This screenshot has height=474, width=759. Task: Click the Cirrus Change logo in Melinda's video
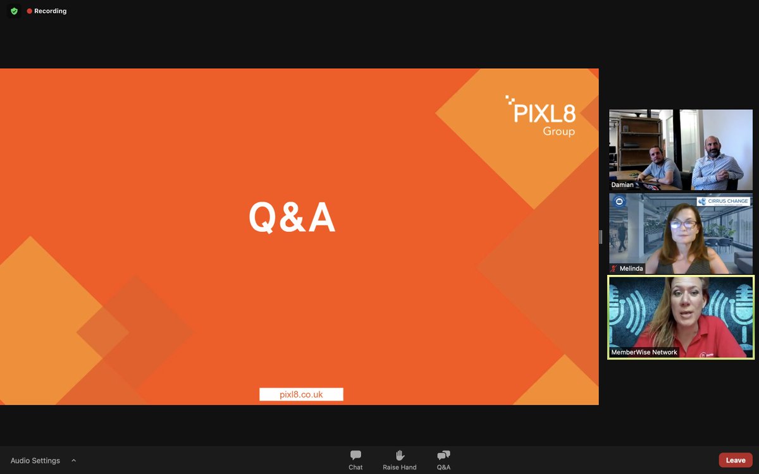click(x=723, y=202)
